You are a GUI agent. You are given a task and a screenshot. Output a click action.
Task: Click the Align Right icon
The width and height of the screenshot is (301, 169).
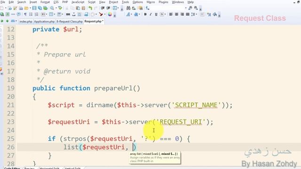(x=182, y=15)
